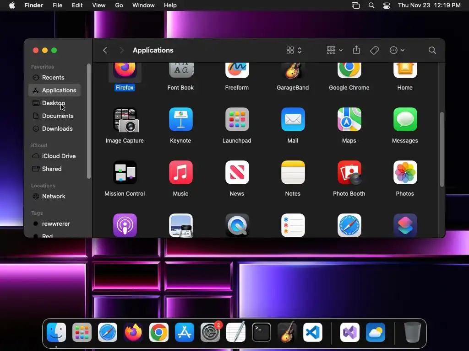Open the View menu
The image size is (469, 351).
pyautogui.click(x=99, y=5)
